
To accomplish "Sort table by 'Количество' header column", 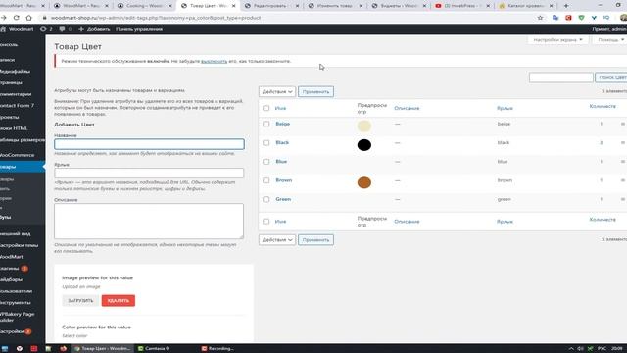I will point(603,106).
